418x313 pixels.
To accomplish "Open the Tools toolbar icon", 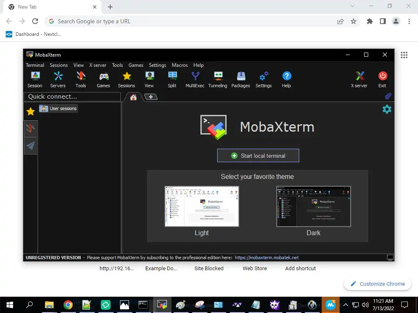I will point(81,79).
